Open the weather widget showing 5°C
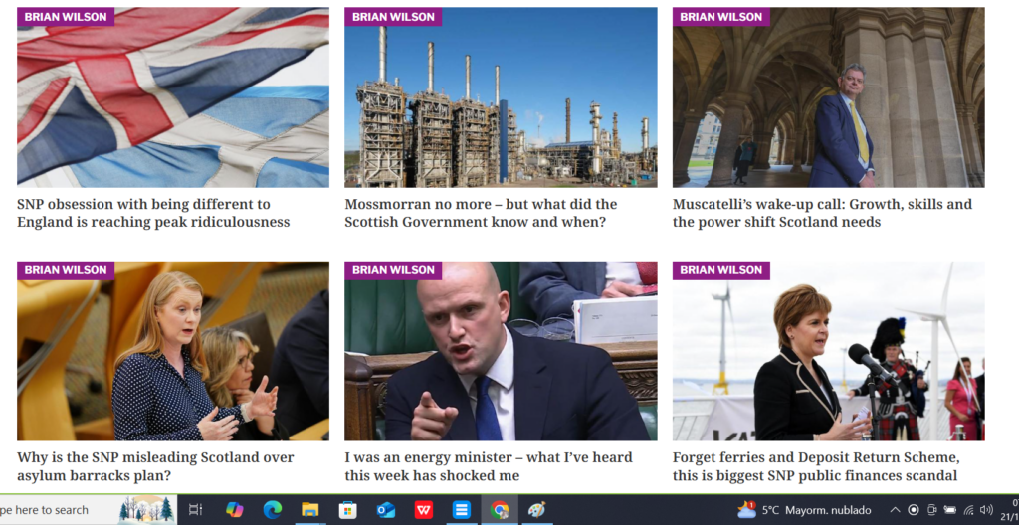This screenshot has height=525, width=1019. pos(804,510)
